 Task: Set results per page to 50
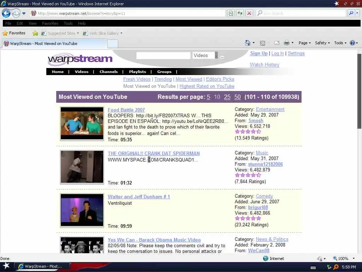click(238, 97)
